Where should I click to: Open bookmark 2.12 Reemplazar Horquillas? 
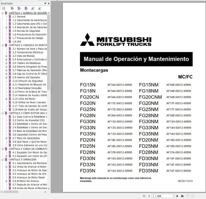pos(27,88)
